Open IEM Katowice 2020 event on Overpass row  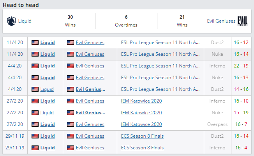click(x=141, y=124)
